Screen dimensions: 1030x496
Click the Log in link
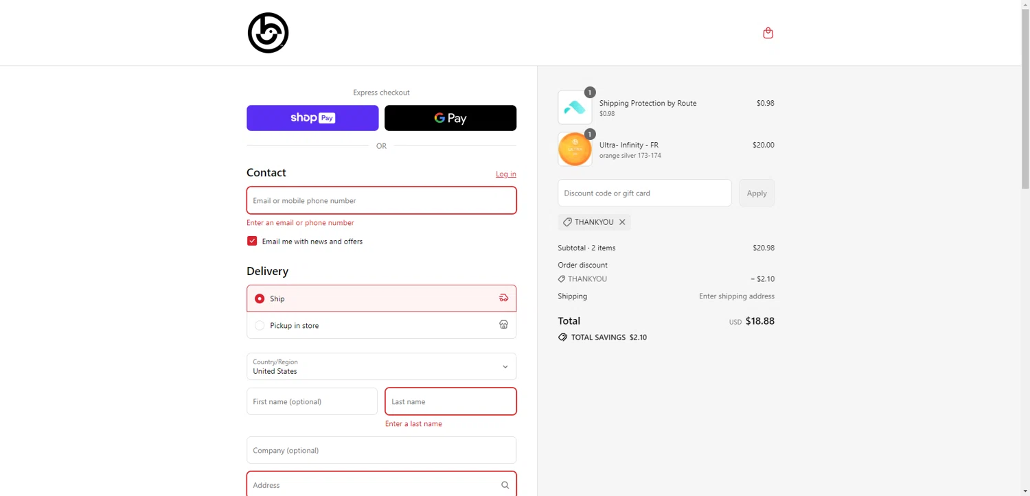tap(506, 174)
